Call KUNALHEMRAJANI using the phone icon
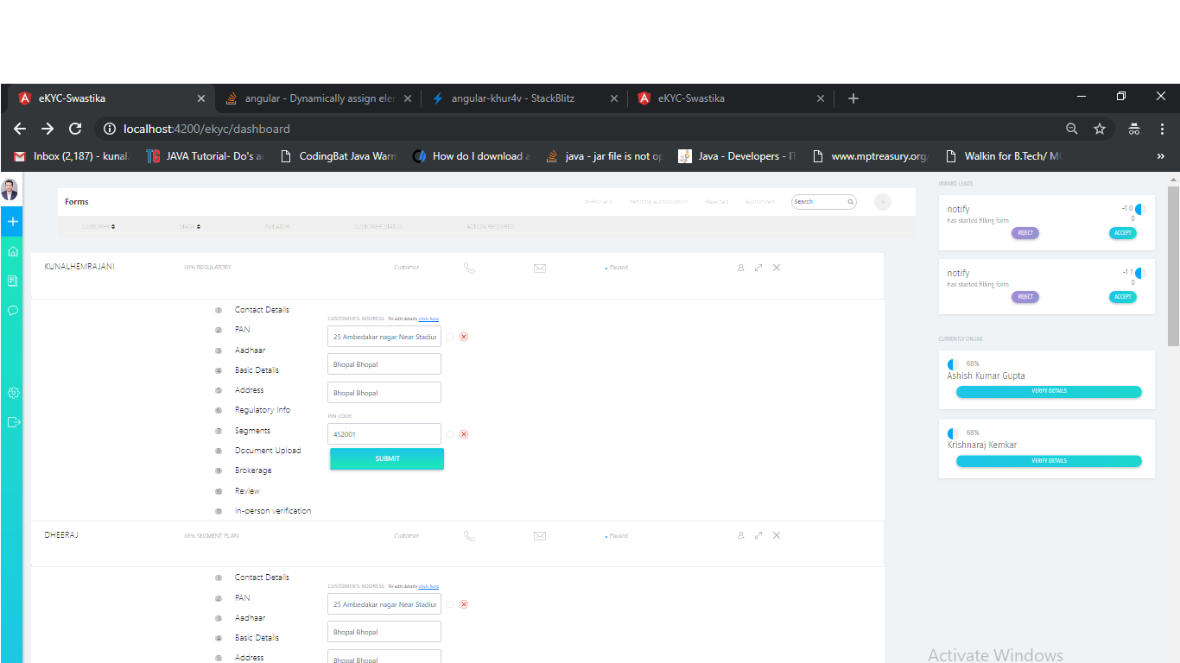 pyautogui.click(x=469, y=268)
